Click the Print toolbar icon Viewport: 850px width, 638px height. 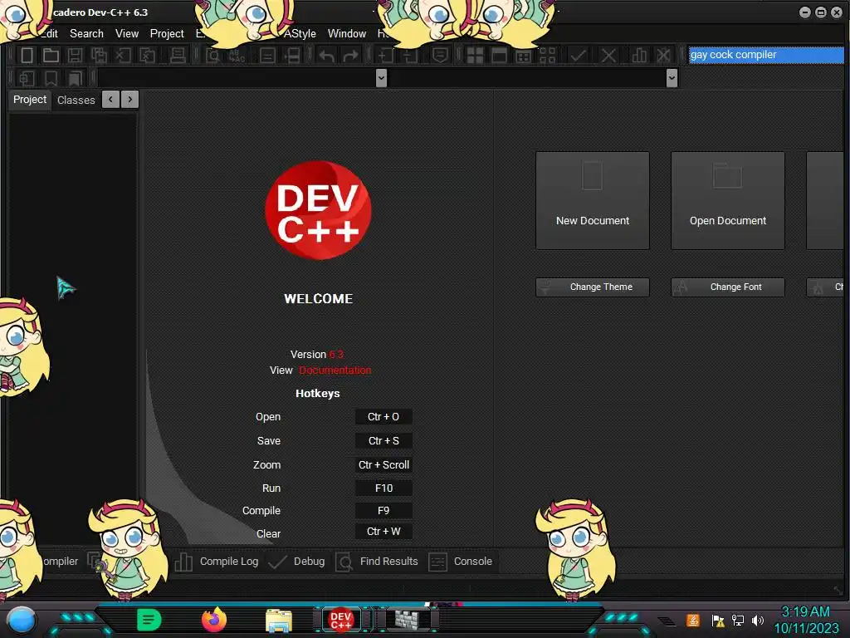(x=178, y=55)
